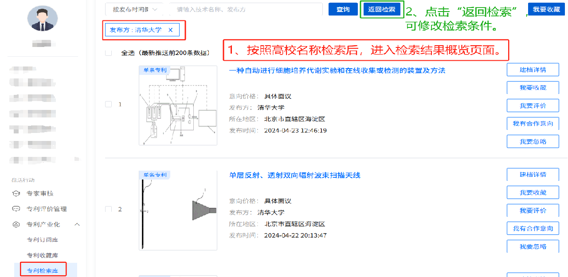Click 我要忽略 for the second patent

click(x=533, y=246)
